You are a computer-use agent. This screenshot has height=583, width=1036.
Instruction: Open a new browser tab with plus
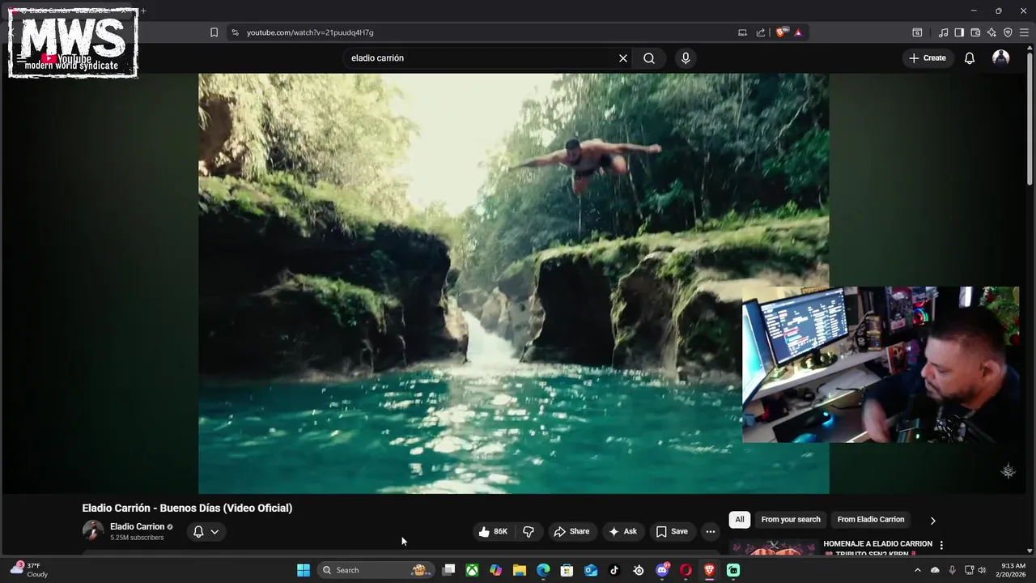[x=143, y=11]
